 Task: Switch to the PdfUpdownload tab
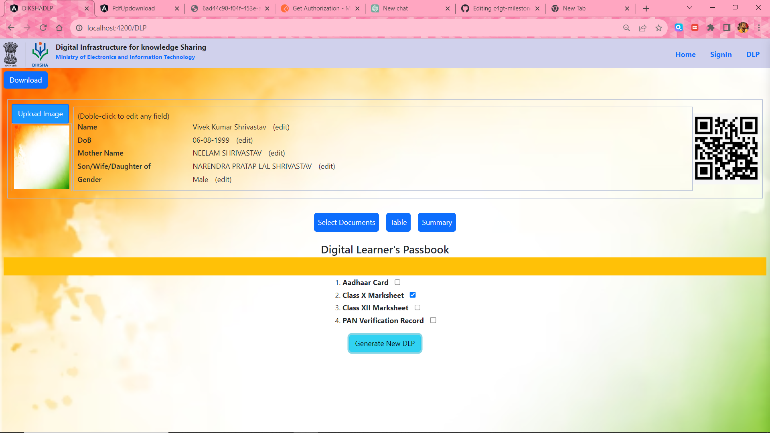(x=134, y=8)
